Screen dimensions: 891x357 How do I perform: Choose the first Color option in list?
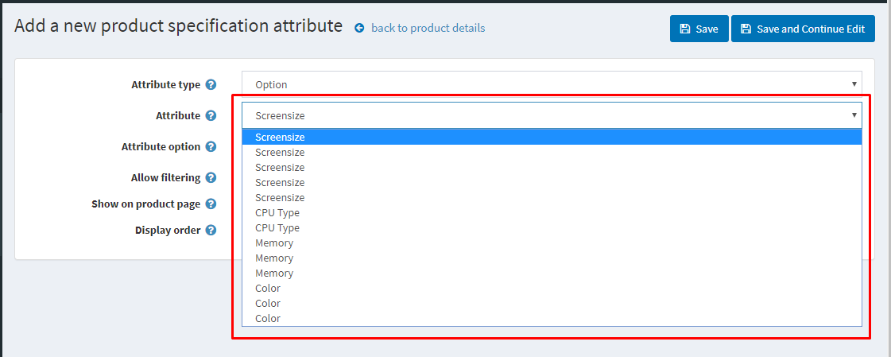552,288
